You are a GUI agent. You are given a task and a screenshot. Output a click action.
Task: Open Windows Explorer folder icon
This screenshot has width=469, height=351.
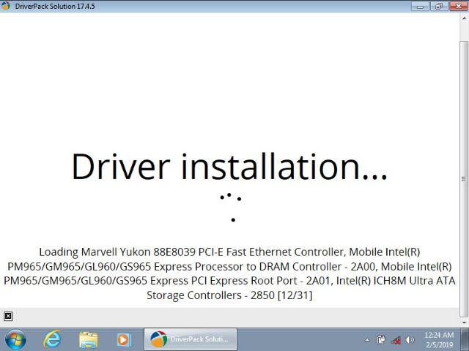[x=88, y=339]
